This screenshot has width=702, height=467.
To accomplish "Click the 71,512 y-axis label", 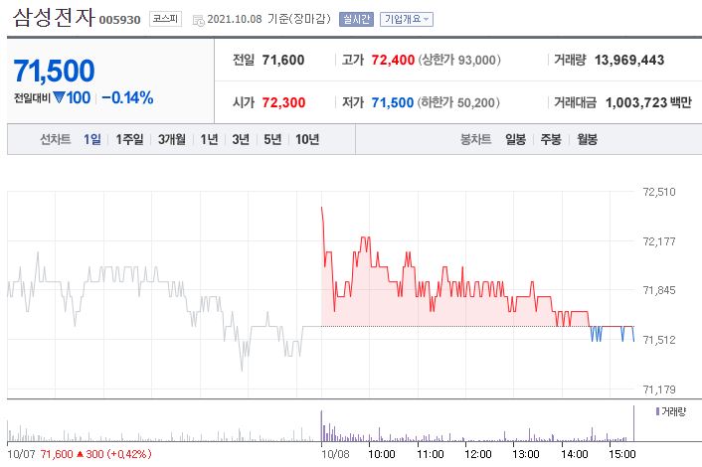I will click(x=659, y=340).
